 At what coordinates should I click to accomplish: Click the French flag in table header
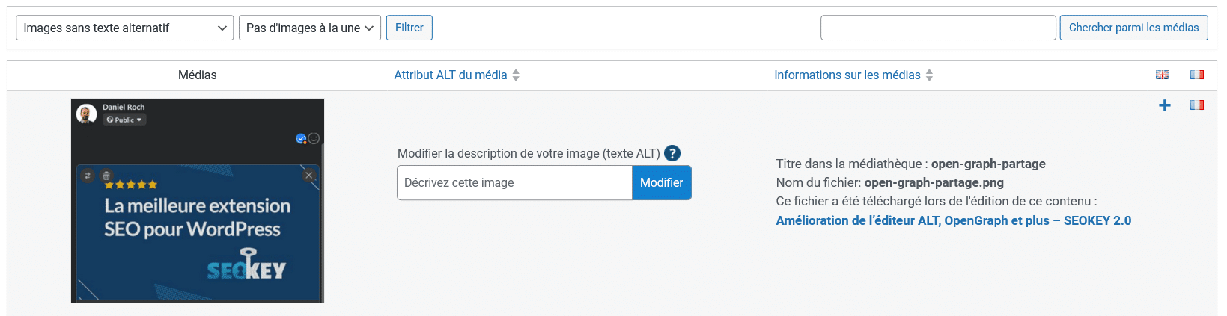[1197, 75]
